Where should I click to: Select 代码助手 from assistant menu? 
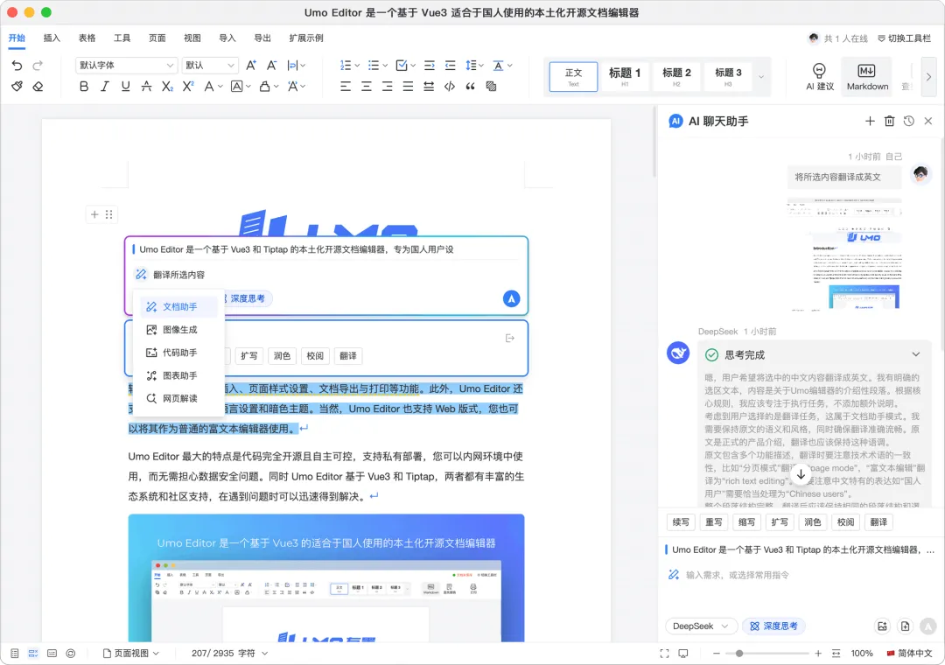coord(179,353)
